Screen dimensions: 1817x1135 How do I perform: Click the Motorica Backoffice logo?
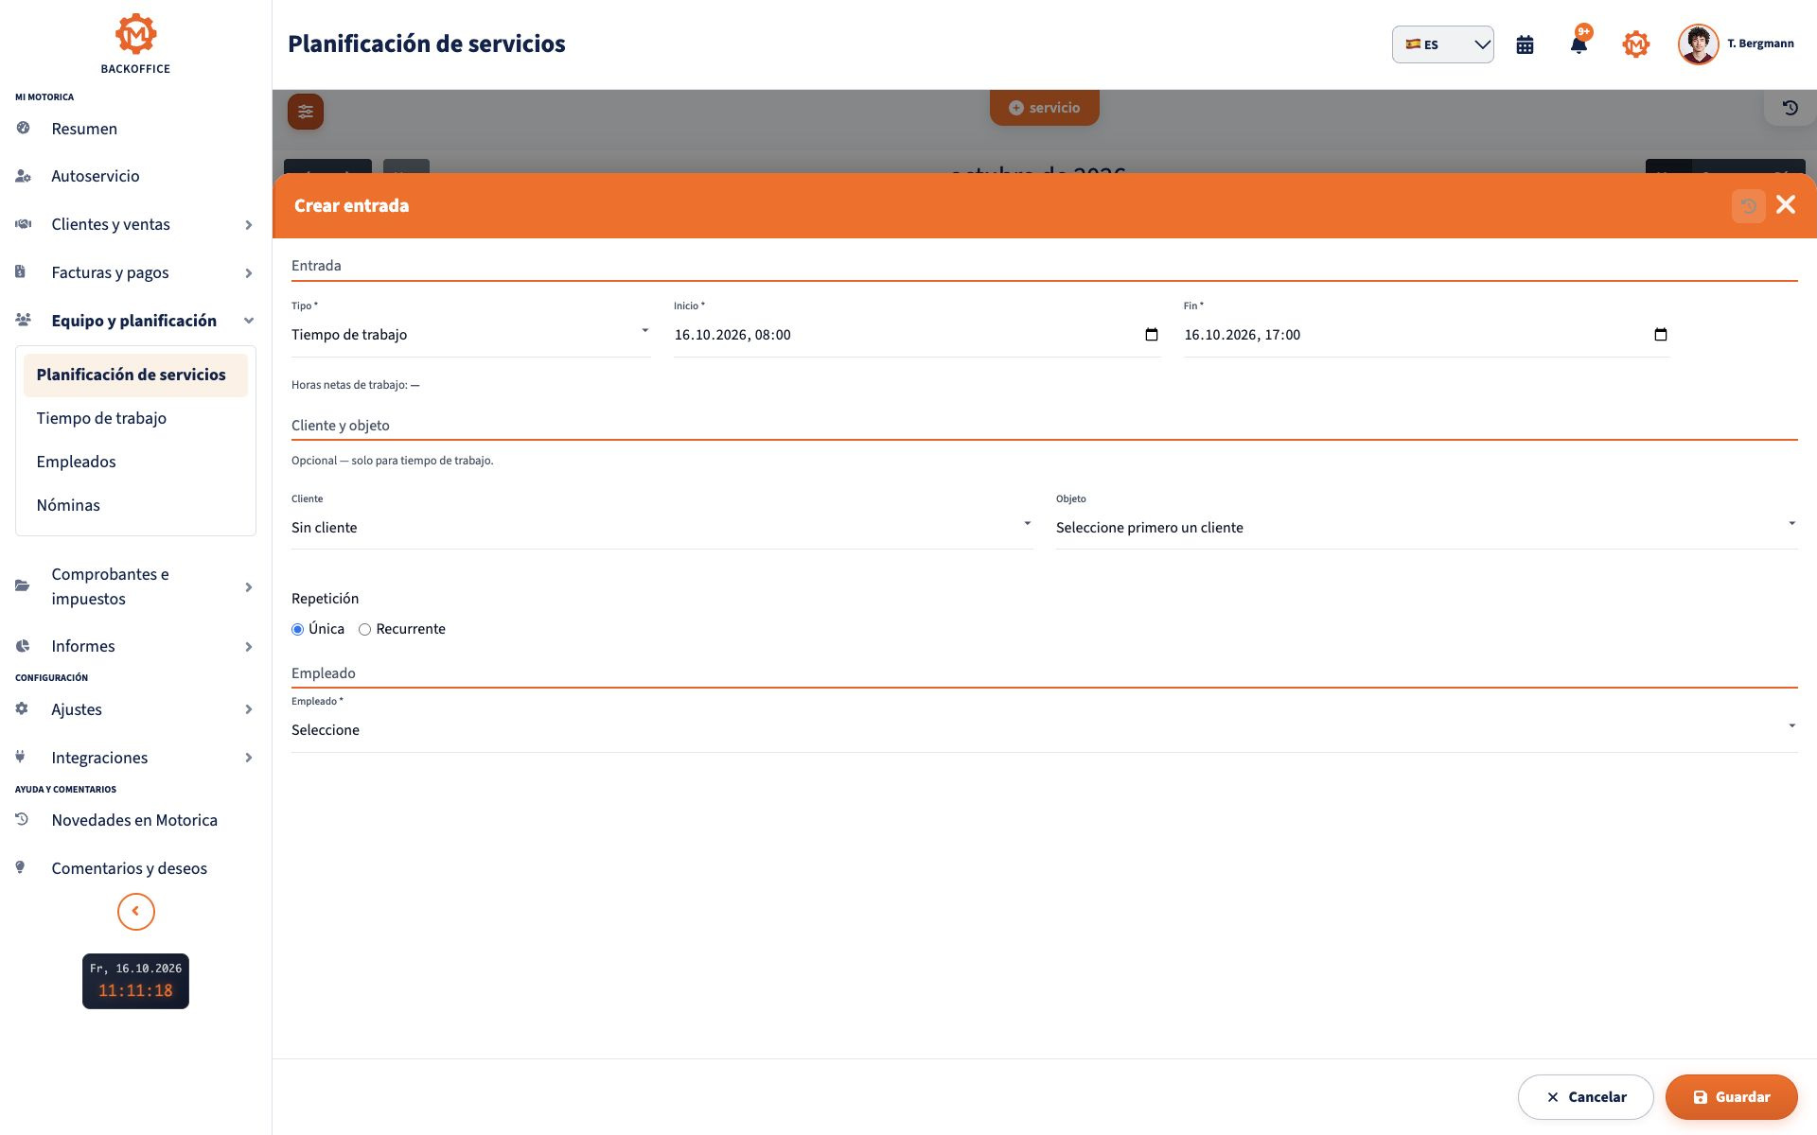coord(135,44)
